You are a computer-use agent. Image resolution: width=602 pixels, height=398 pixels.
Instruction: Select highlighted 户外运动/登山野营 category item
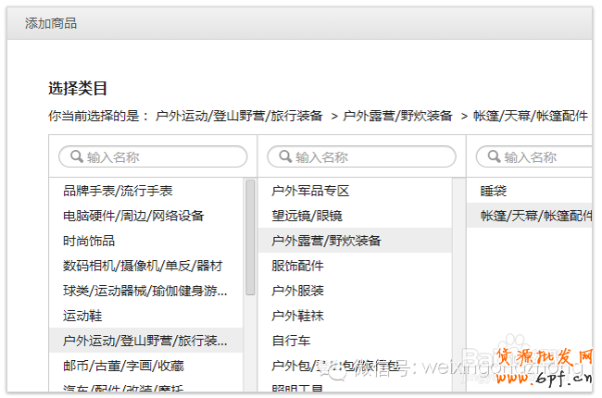(144, 341)
